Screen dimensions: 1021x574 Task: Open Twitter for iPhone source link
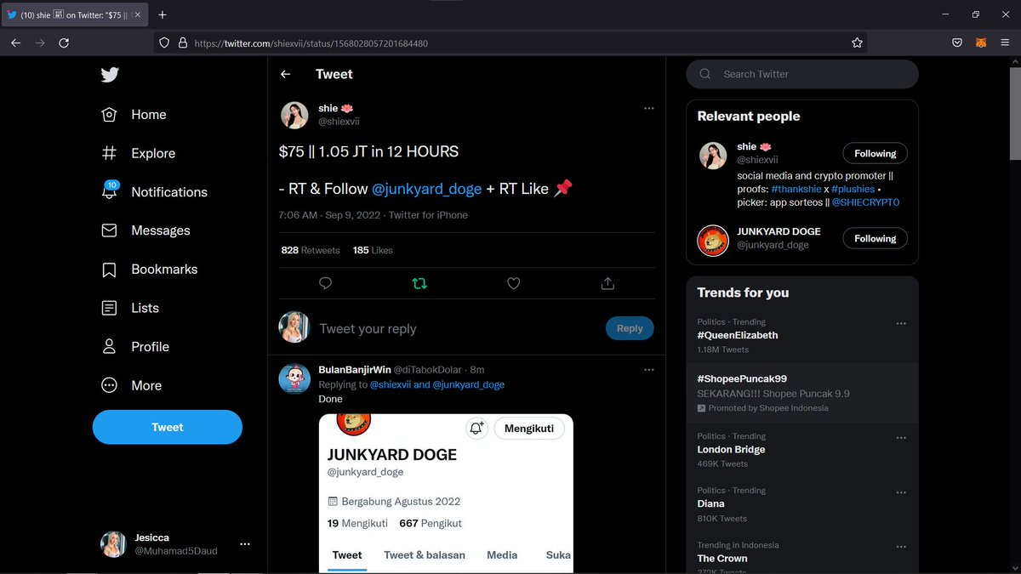coord(428,215)
